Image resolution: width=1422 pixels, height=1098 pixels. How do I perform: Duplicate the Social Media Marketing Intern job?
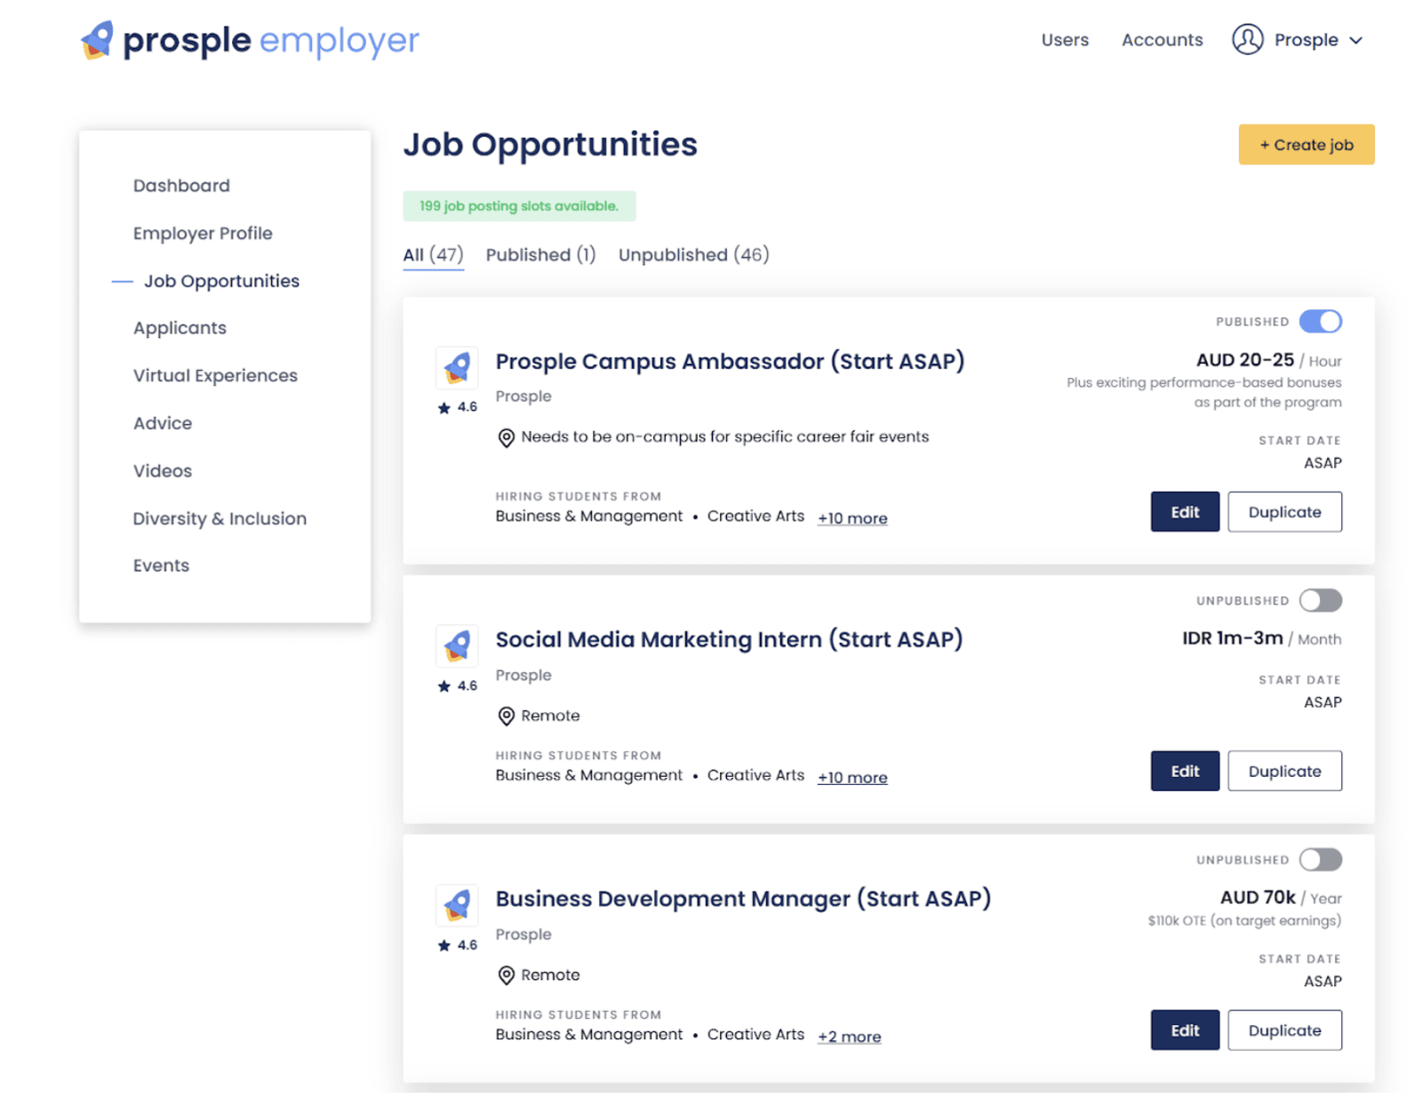point(1284,771)
